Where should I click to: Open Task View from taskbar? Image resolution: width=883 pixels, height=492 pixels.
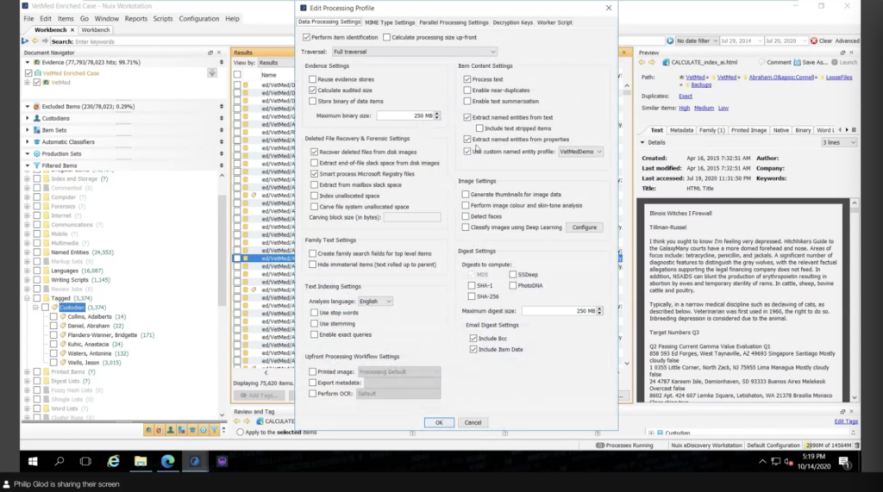coord(85,461)
